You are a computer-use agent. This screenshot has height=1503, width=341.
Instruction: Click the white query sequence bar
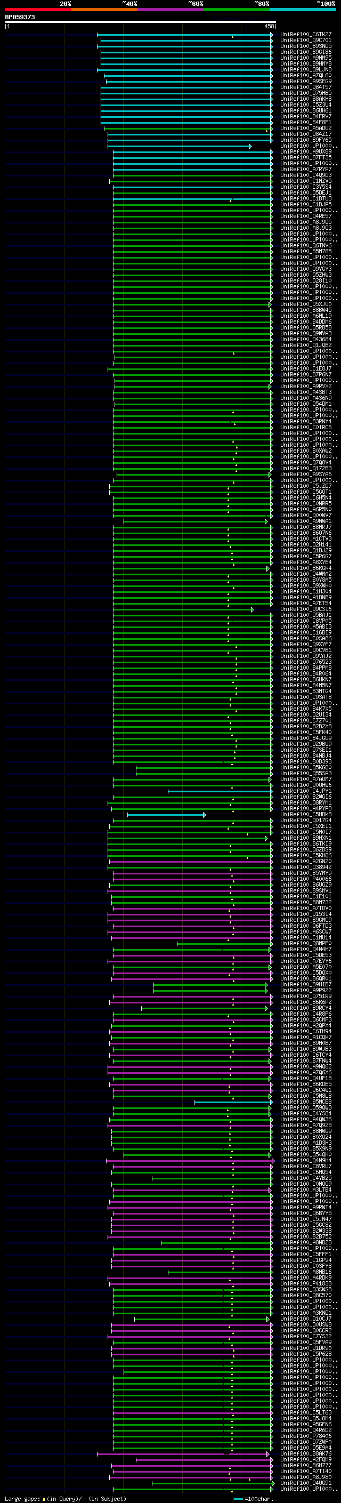click(141, 22)
